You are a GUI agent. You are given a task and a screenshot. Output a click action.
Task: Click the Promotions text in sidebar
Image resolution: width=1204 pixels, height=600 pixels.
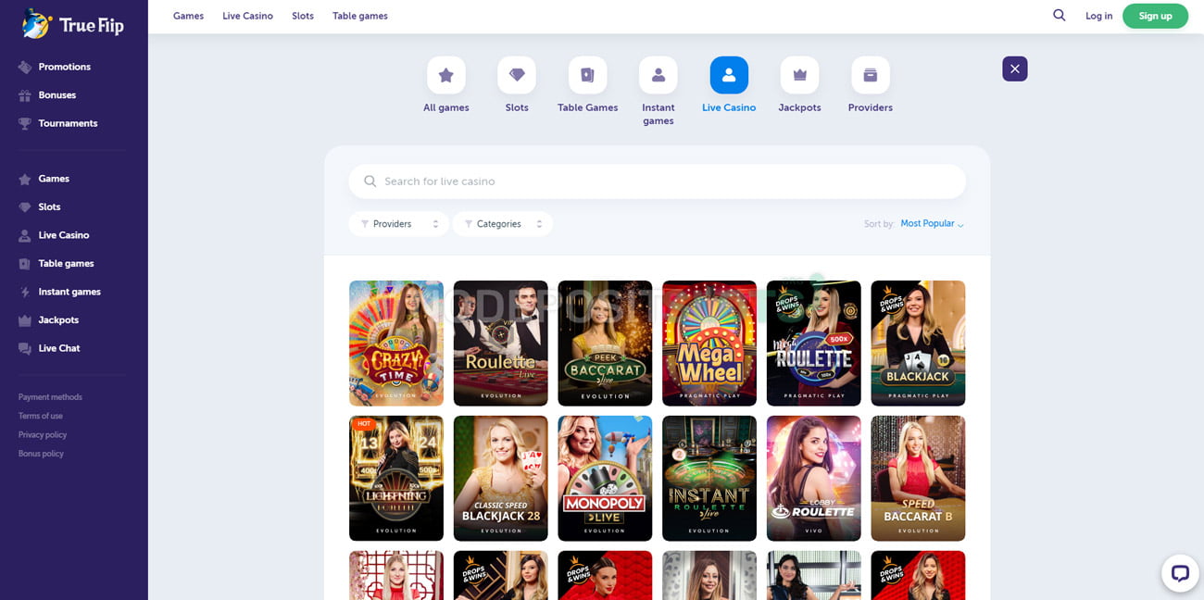tap(65, 67)
